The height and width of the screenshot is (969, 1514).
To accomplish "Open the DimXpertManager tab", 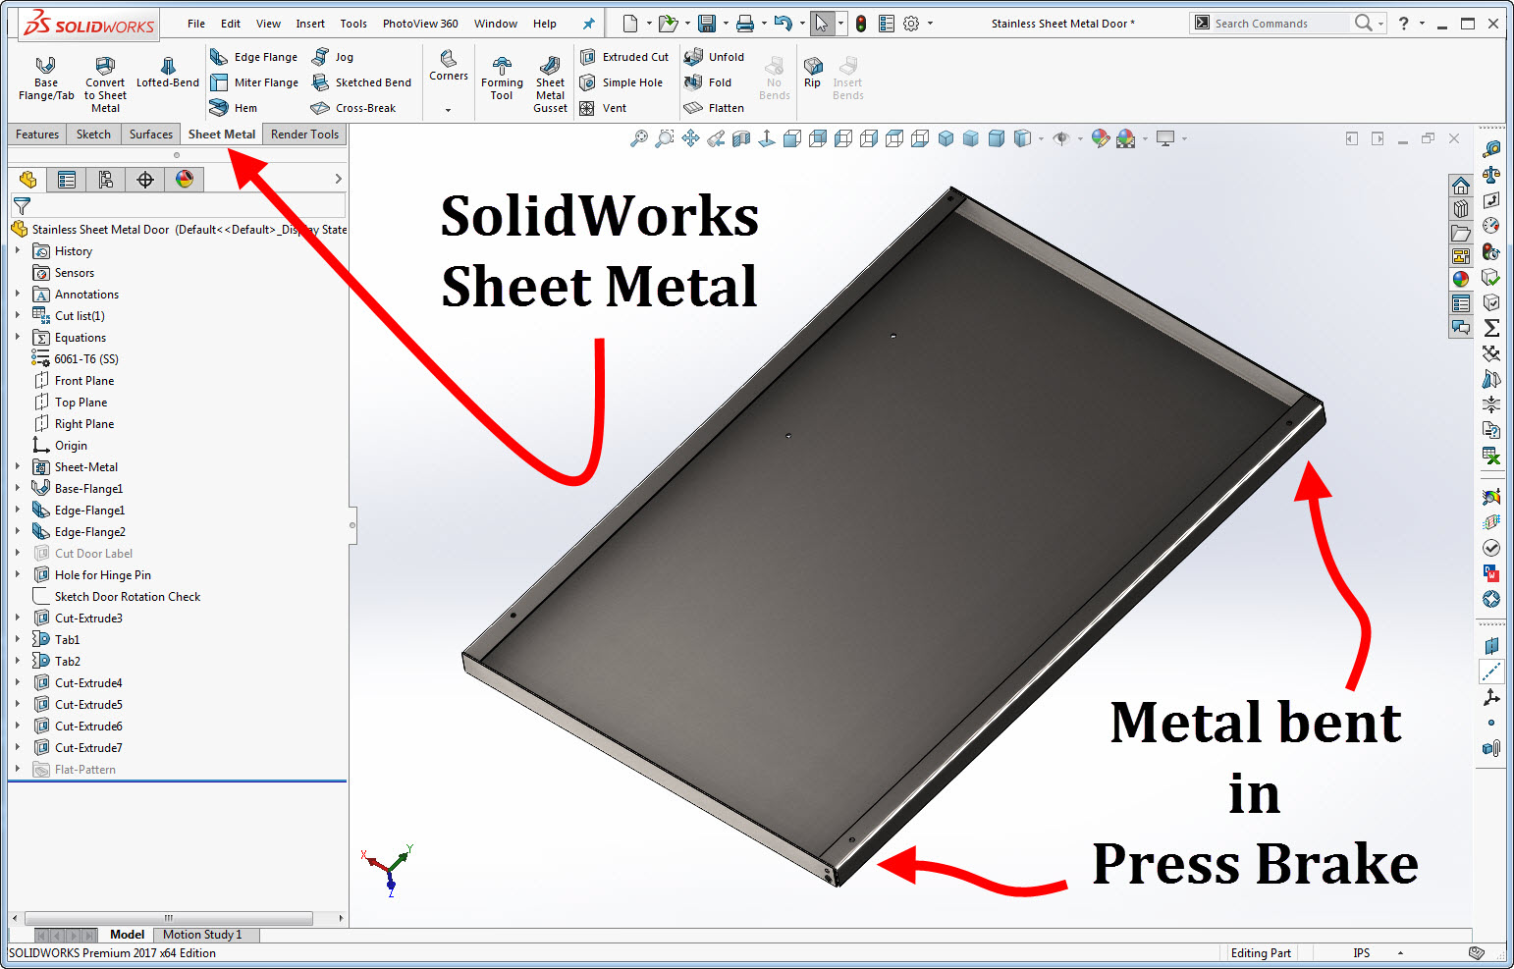I will (145, 179).
